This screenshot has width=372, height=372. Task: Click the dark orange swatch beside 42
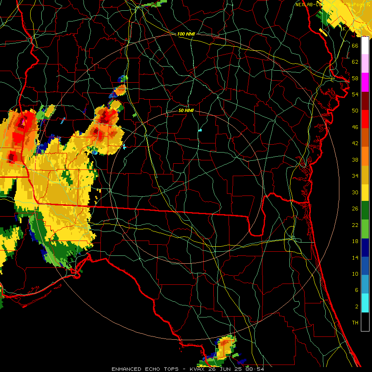click(365, 137)
